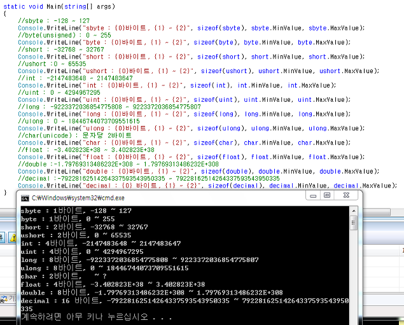Click the console output line starting 'double : 8바이트'

[x=152, y=293]
